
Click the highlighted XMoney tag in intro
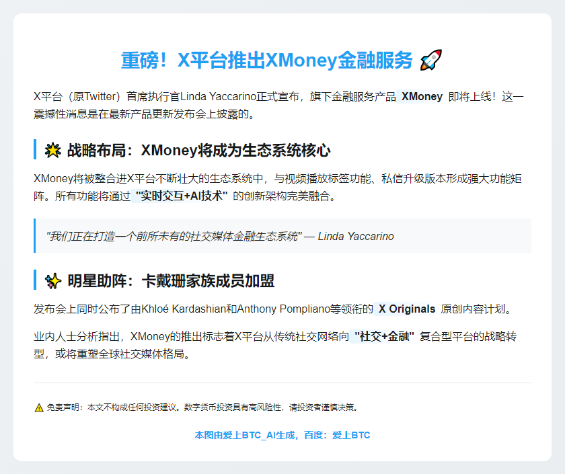click(x=422, y=97)
